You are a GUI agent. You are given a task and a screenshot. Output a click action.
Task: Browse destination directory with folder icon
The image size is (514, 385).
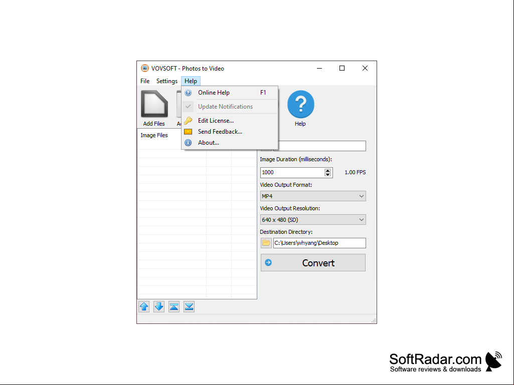pos(266,243)
